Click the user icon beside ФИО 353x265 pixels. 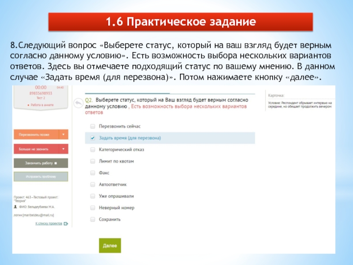[x=15, y=207]
